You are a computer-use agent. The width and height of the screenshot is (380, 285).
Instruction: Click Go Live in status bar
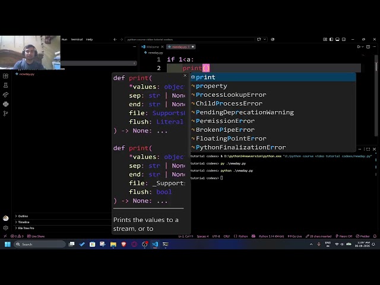pyautogui.click(x=294, y=236)
